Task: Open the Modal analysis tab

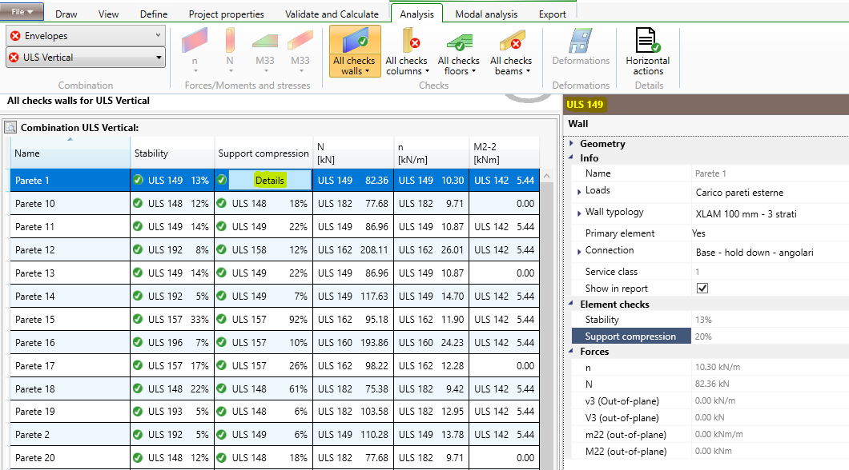Action: [x=486, y=14]
